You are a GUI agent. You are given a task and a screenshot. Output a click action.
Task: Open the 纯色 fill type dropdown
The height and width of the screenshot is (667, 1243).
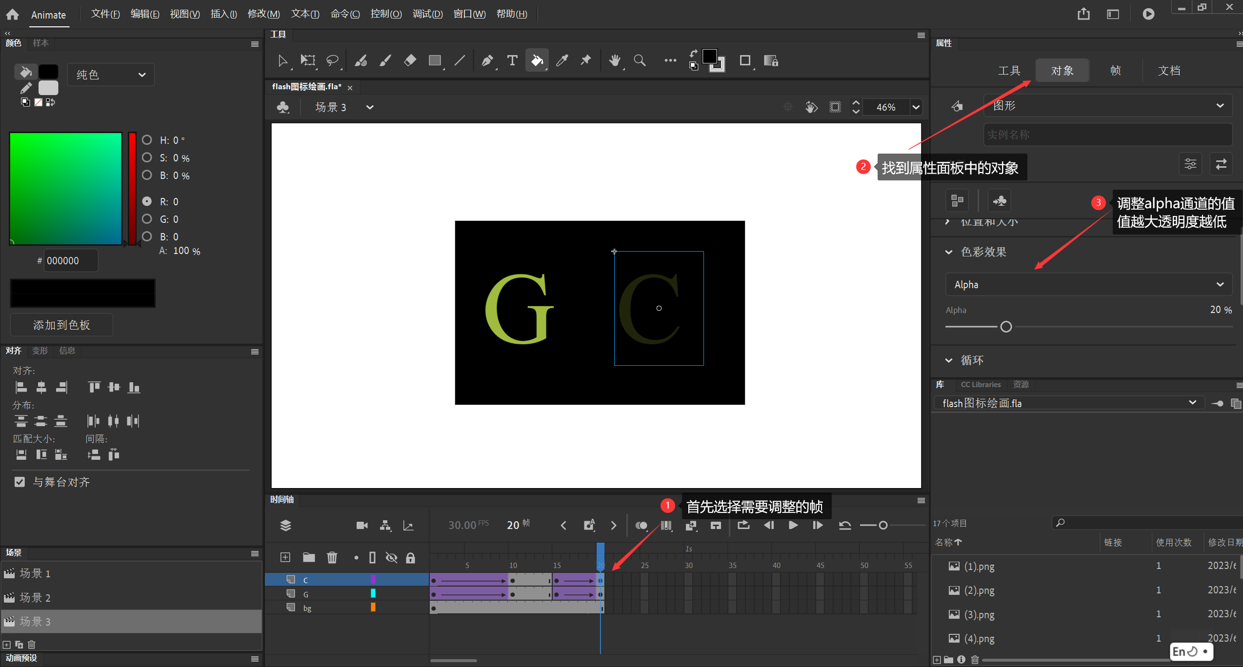(111, 75)
